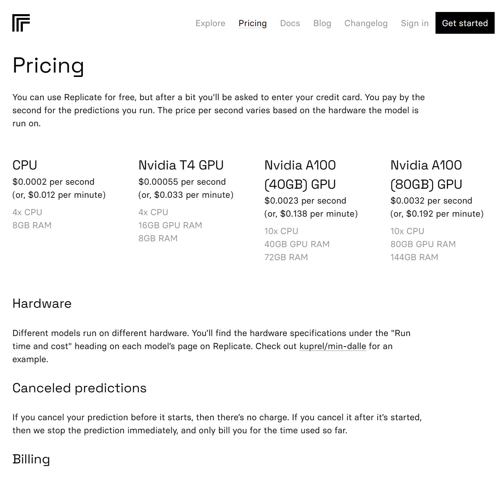Image resolution: width=503 pixels, height=483 pixels.
Task: Click the CPU hardware tier heading
Action: 25,165
